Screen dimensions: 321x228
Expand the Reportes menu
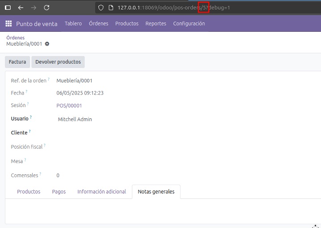coord(156,24)
